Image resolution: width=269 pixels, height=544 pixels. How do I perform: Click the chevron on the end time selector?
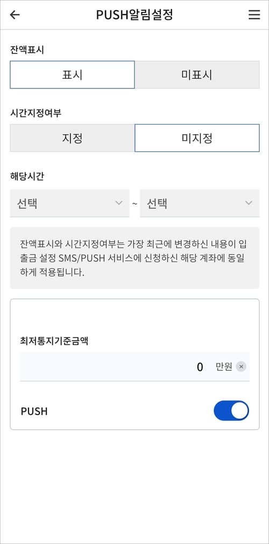coord(249,203)
